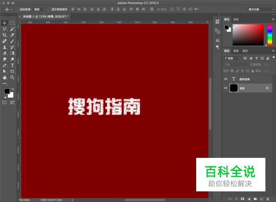
Task: Toggle lock all
Action: tap(253, 71)
